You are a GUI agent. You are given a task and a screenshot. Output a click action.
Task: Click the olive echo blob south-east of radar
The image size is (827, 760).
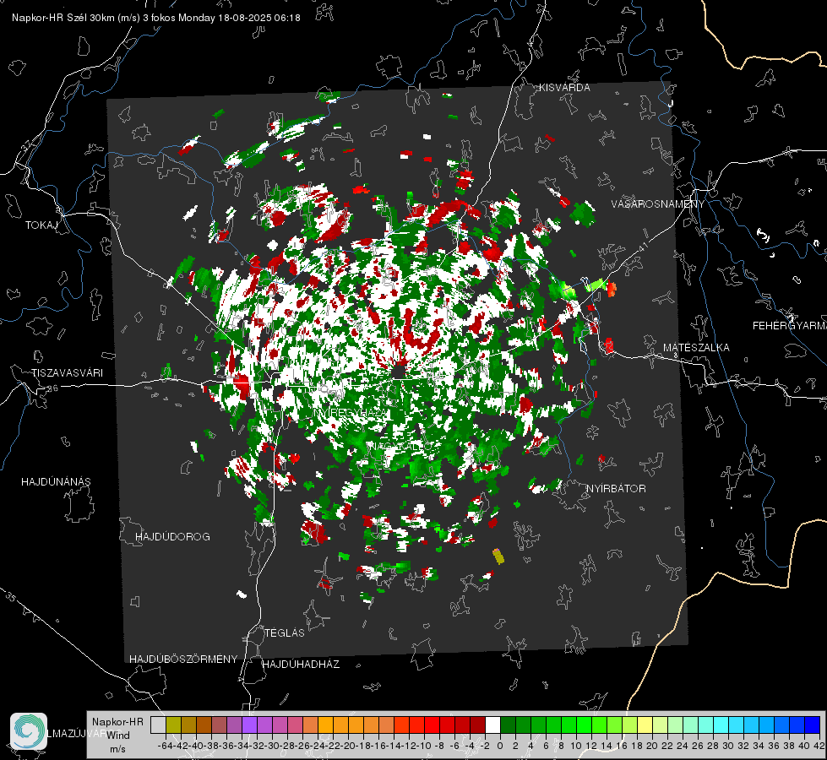pos(498,556)
